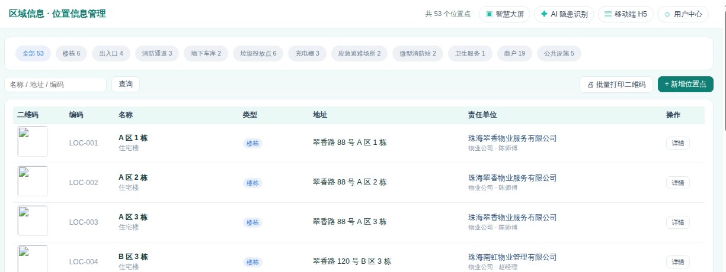Click address 翠香路 88 号 A 区 3 栋

tap(350, 222)
